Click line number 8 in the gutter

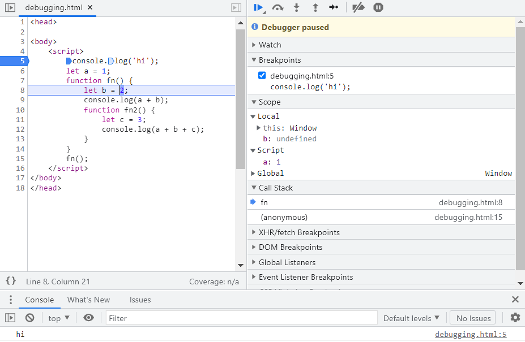pyautogui.click(x=22, y=90)
